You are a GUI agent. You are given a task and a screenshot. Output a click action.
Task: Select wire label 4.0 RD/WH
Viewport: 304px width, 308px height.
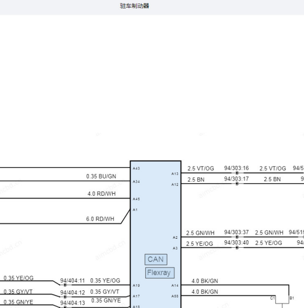pyautogui.click(x=102, y=194)
